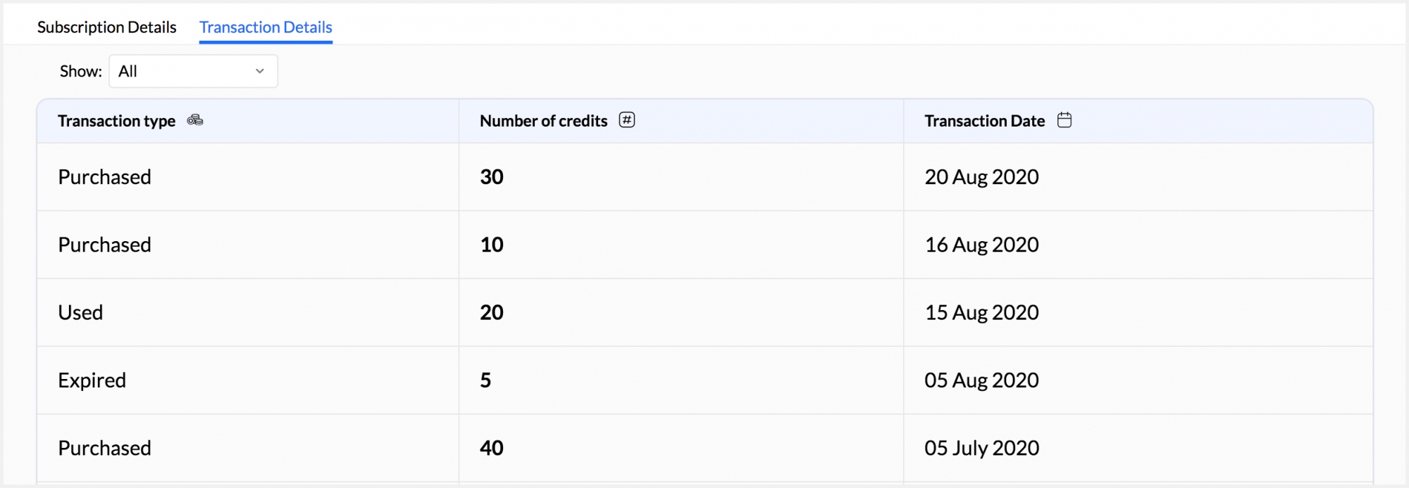Click the Transaction type column header

[x=117, y=121]
